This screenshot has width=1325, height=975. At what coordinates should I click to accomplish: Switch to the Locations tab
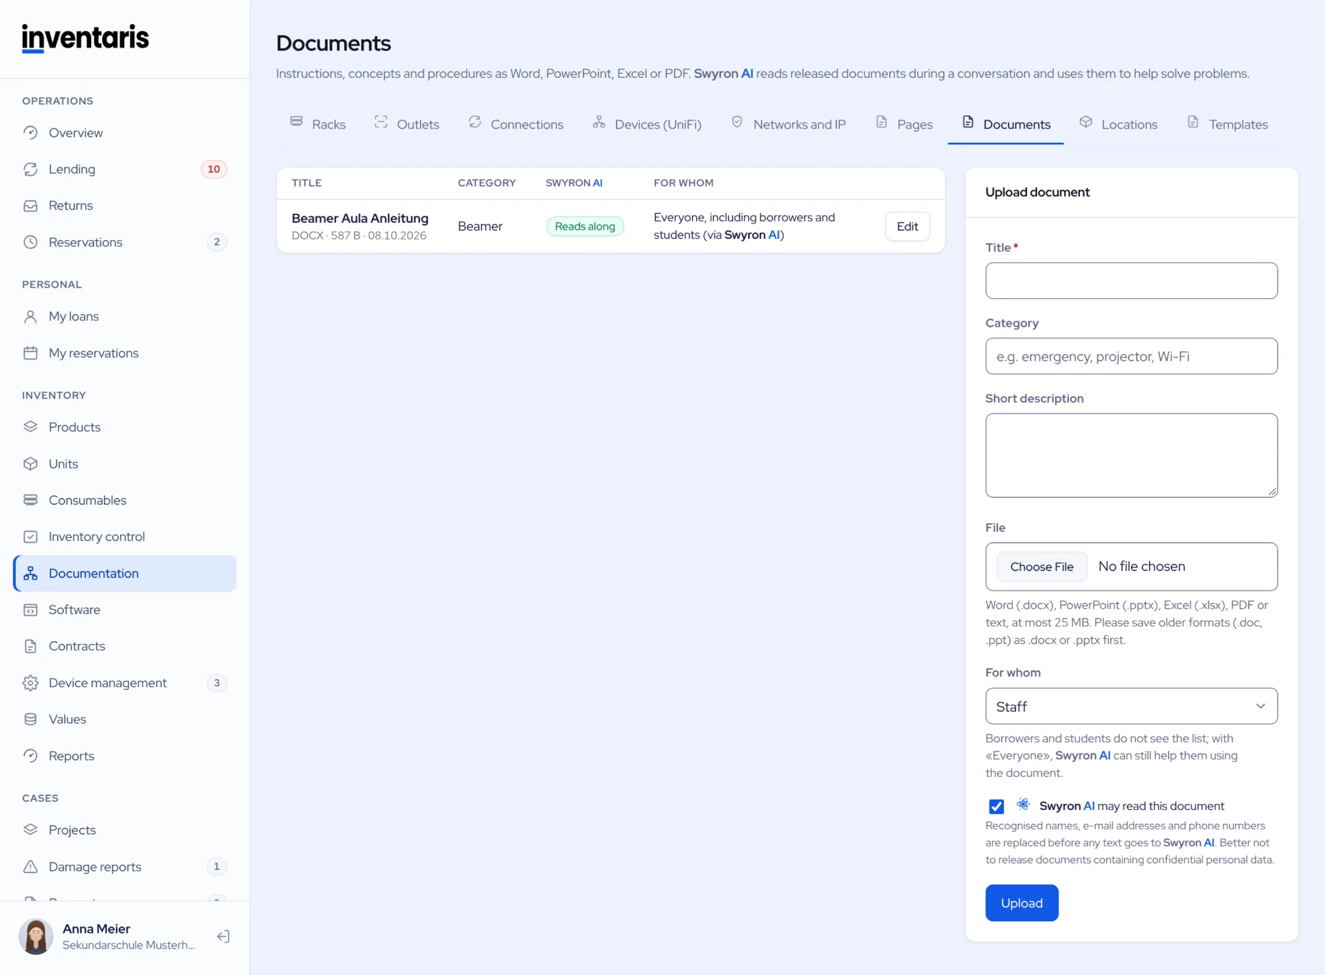coord(1118,124)
